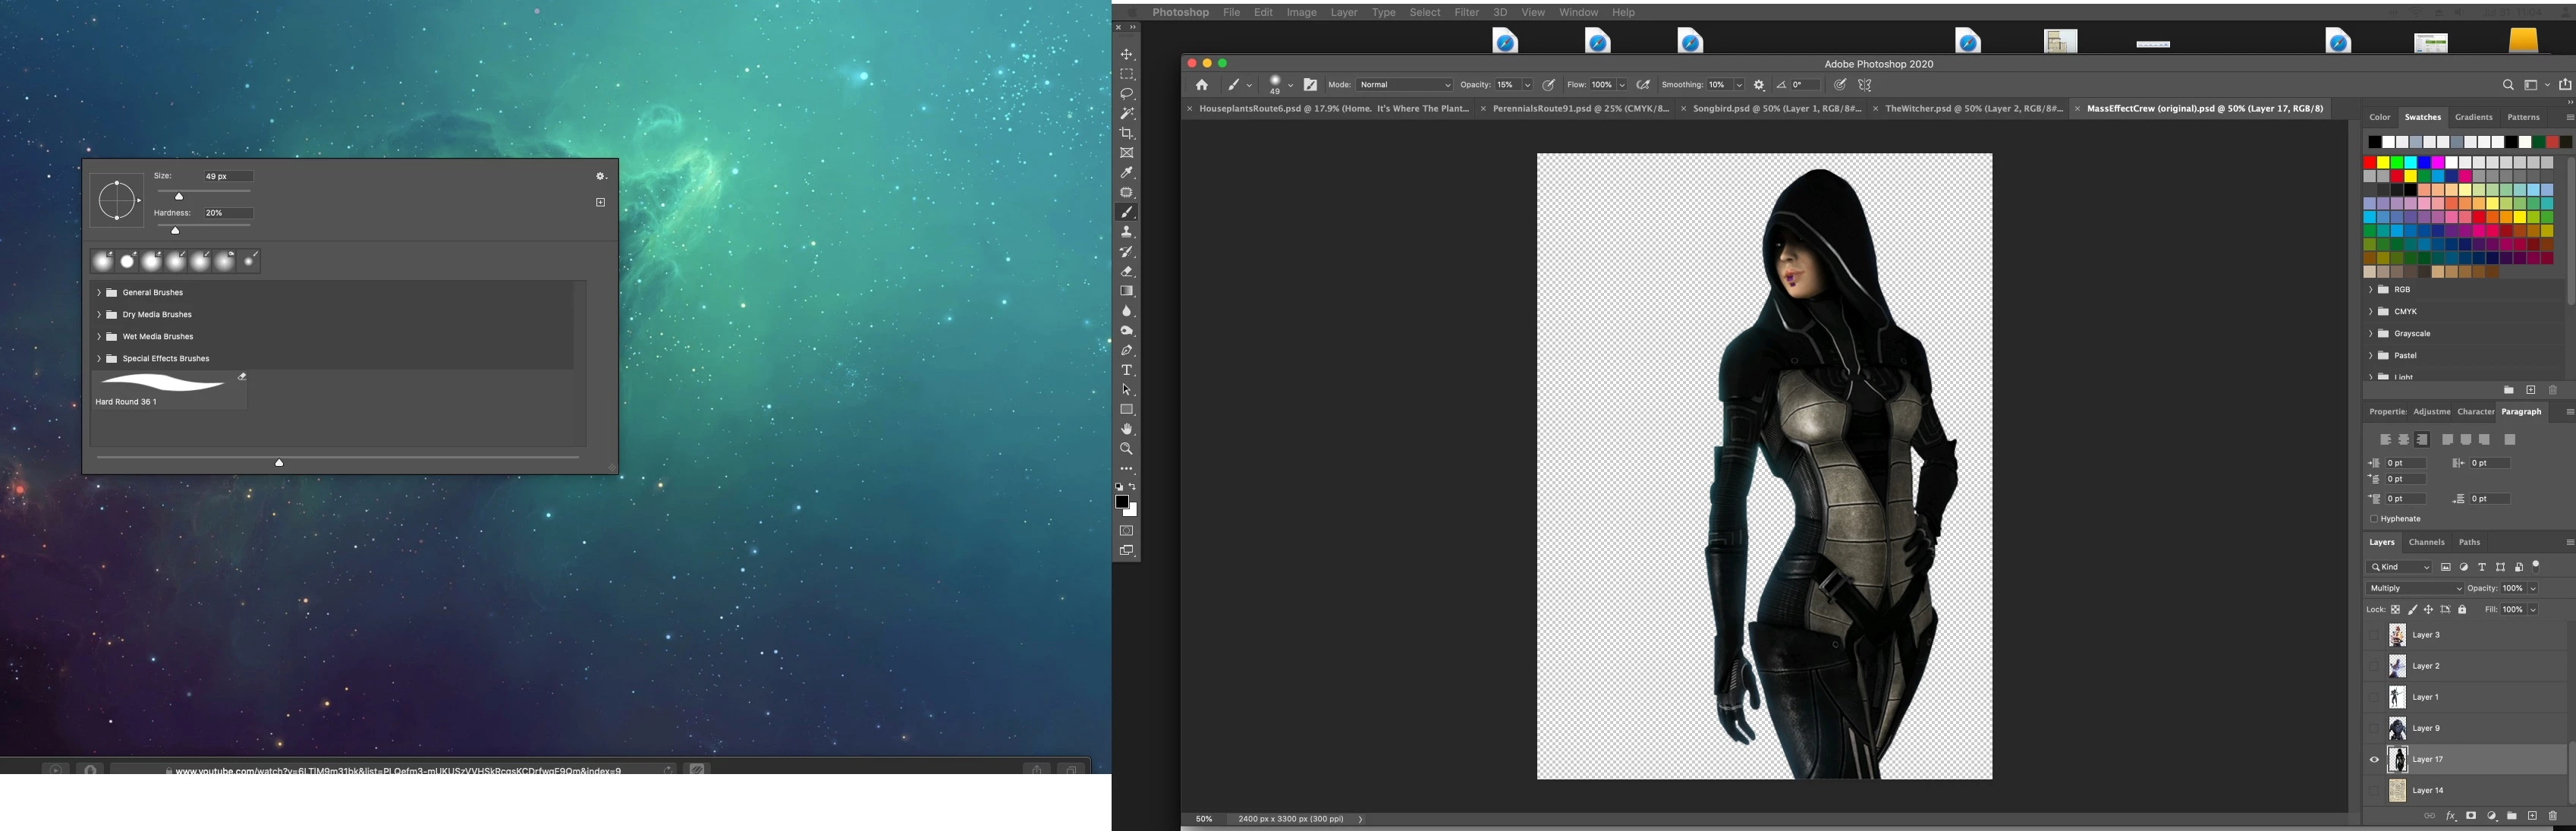Click the Gradients panel tab
The width and height of the screenshot is (2576, 831).
(2473, 117)
